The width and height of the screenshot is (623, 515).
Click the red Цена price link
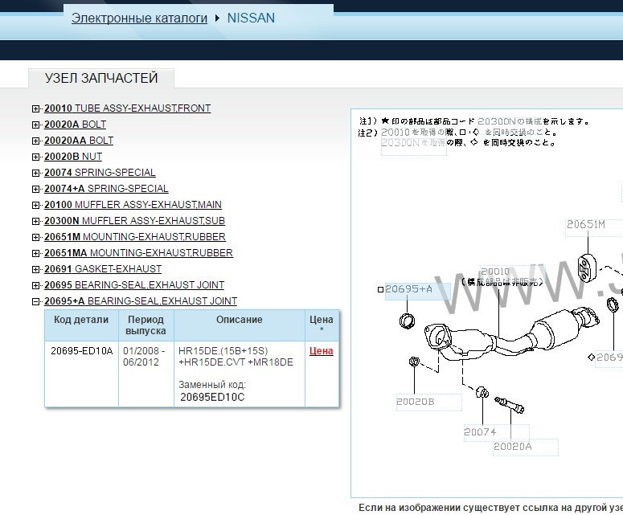pyautogui.click(x=321, y=351)
